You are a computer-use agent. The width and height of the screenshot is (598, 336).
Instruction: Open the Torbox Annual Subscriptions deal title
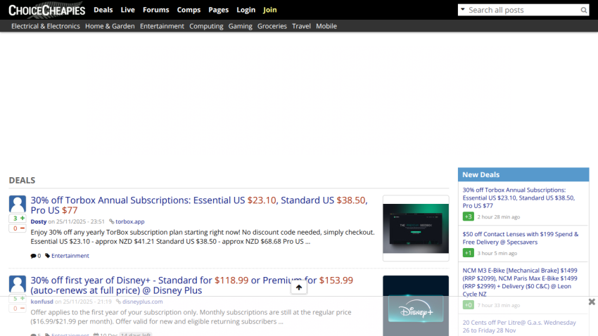point(199,205)
